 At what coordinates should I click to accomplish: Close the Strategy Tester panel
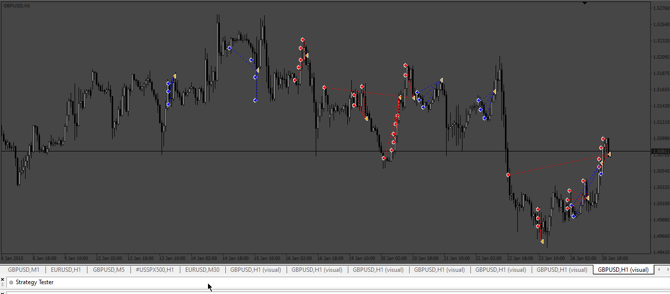(2, 279)
